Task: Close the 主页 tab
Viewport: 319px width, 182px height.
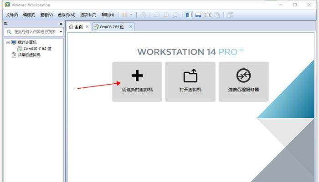Action: [87, 26]
